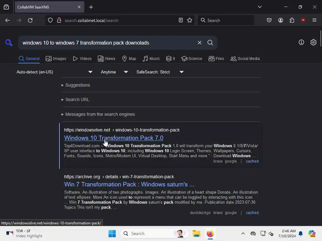
Task: Reload the current page
Action: 30,20
